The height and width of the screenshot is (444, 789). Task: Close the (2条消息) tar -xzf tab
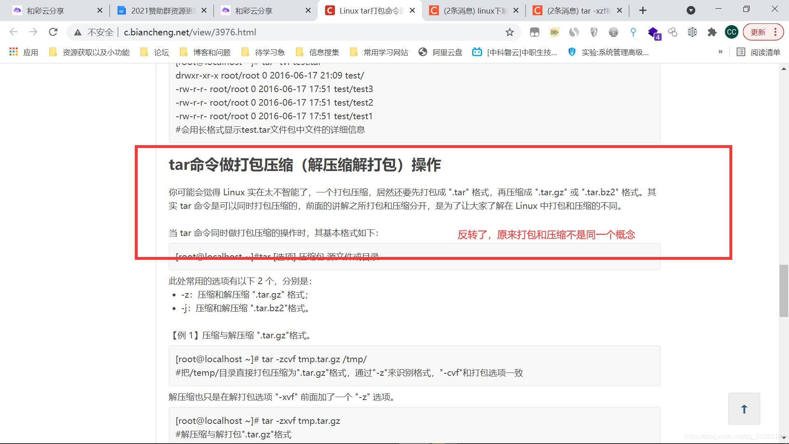pos(620,11)
